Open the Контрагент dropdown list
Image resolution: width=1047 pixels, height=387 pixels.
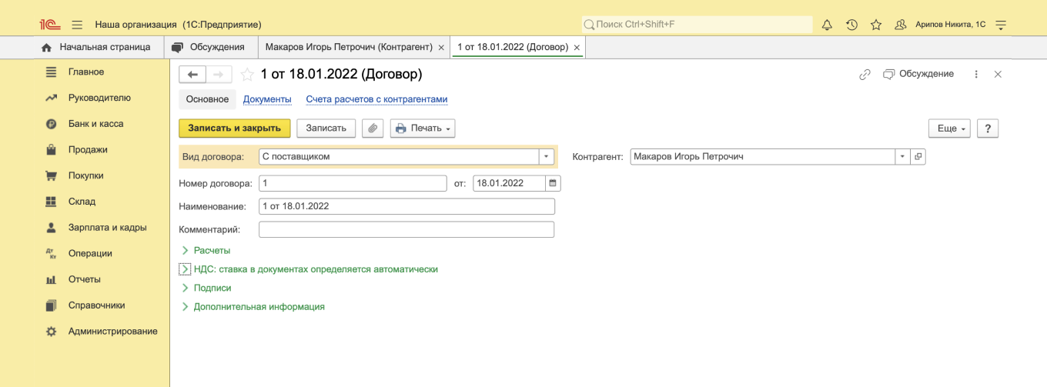tap(902, 156)
